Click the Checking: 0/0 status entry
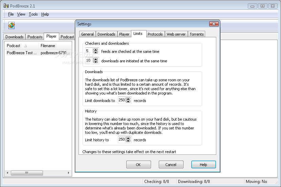281x187 pixels. click(x=156, y=182)
